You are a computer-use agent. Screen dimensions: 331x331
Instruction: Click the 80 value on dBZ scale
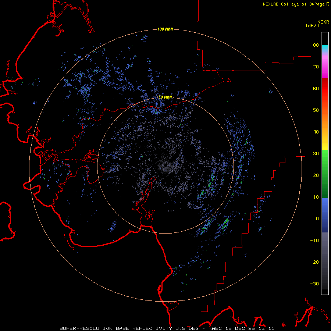(316, 45)
